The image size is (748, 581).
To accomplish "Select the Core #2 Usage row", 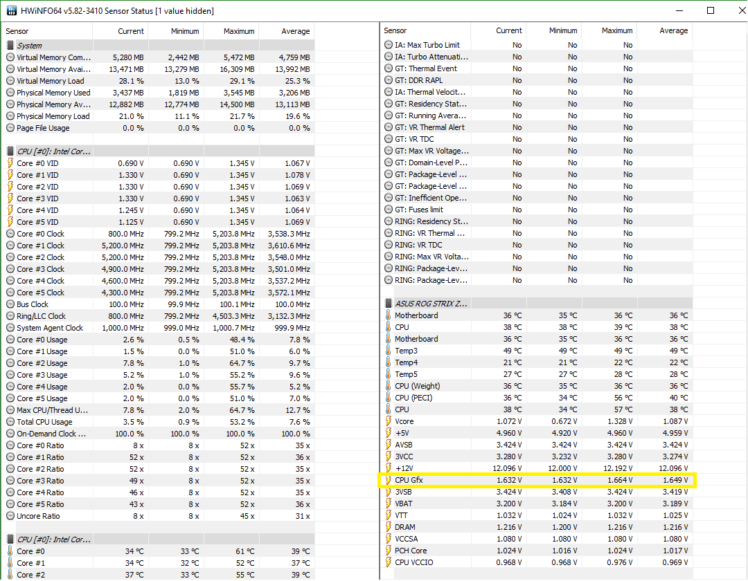I will [159, 363].
